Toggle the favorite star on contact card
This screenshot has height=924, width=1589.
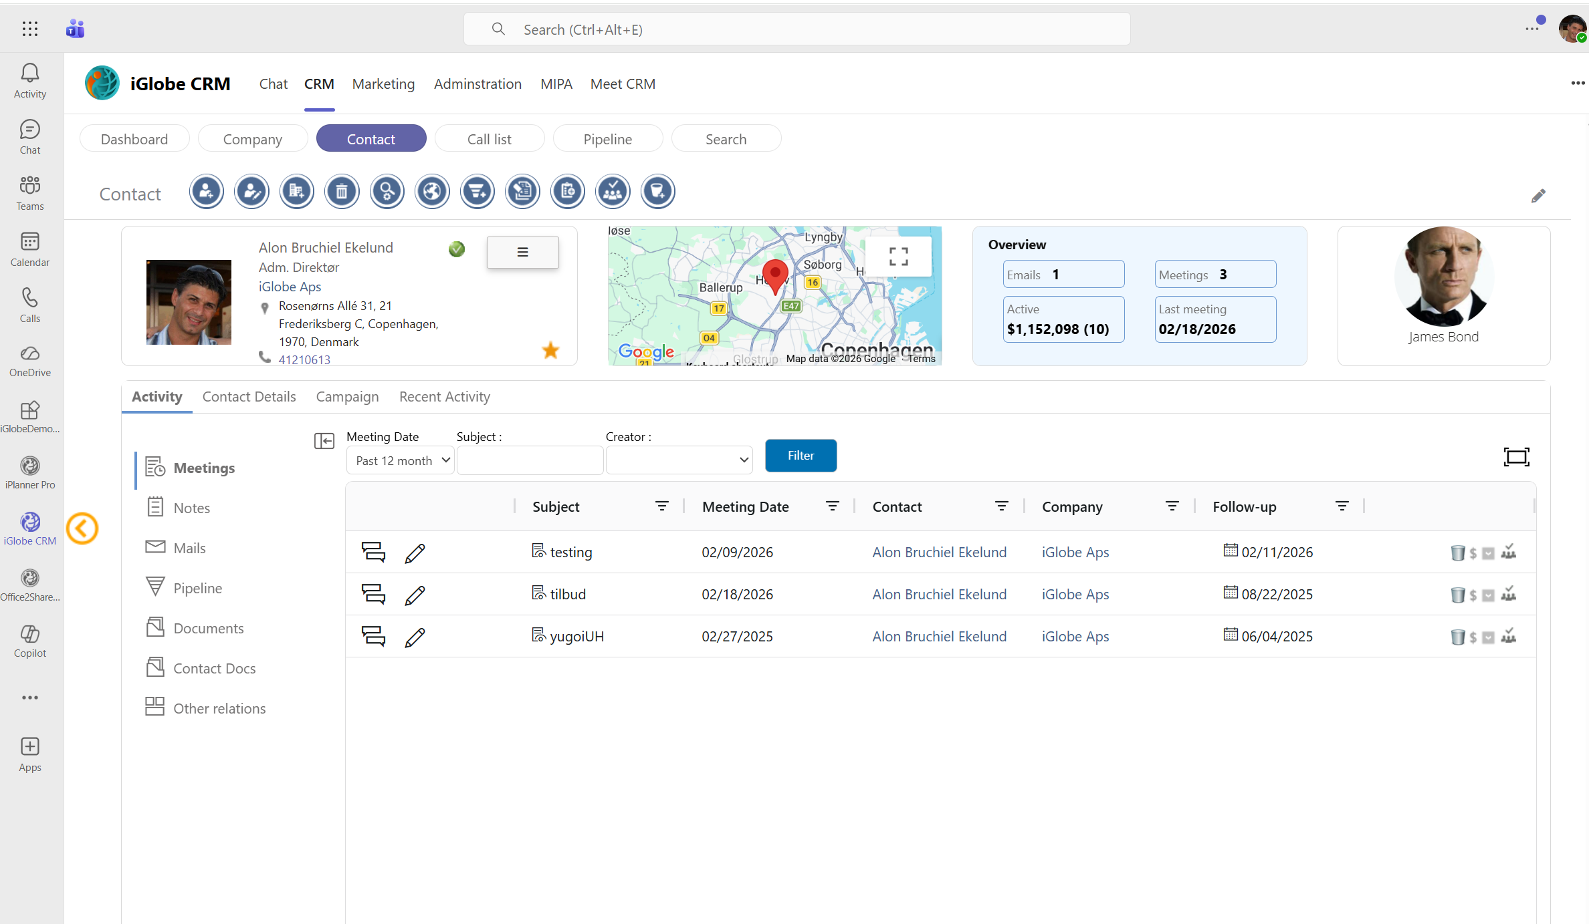pyautogui.click(x=550, y=350)
